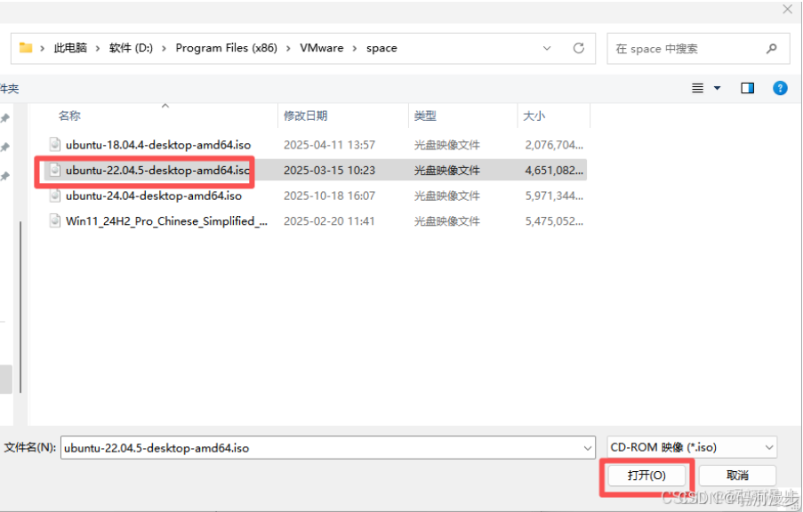Click size value 5,475,052
Screen dimensions: 803x512
tap(554, 221)
